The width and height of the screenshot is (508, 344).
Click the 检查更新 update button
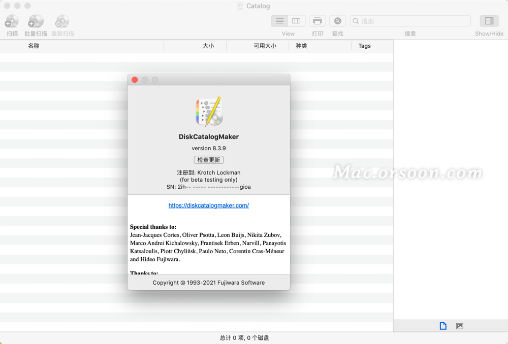click(x=209, y=159)
